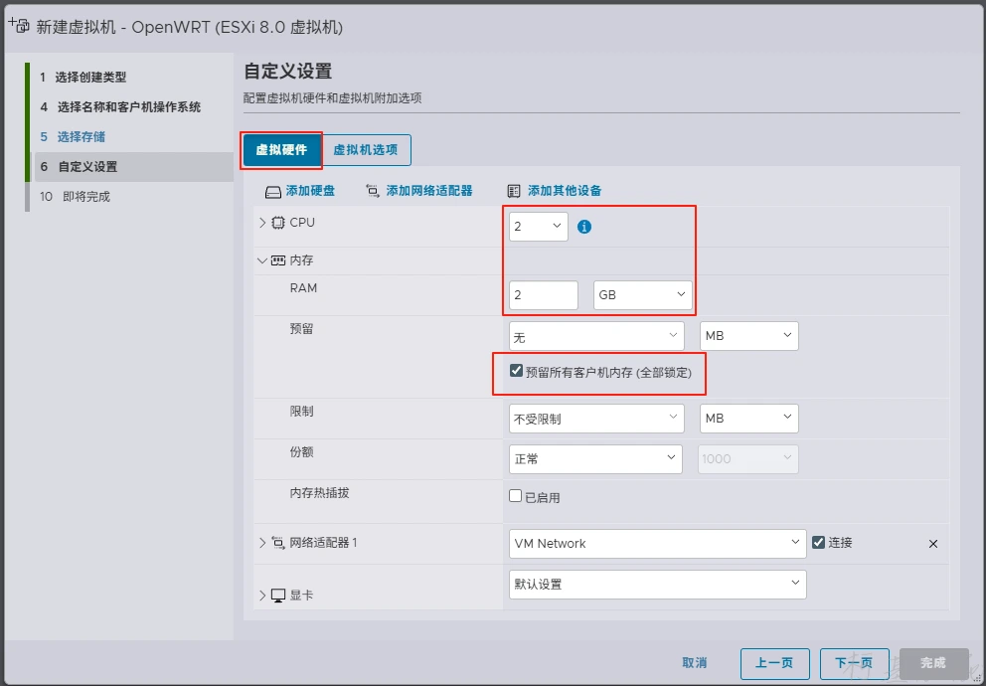Go to step 5 选择存储
Screen dimensions: 986x686
click(81, 136)
